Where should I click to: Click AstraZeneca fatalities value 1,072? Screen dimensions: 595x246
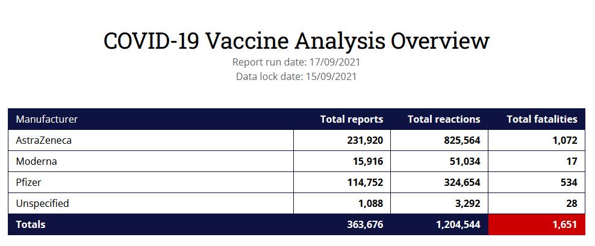563,140
